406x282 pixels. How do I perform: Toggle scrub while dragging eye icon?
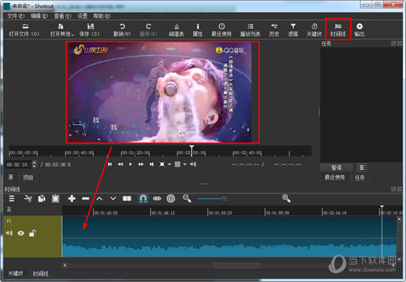[157, 199]
